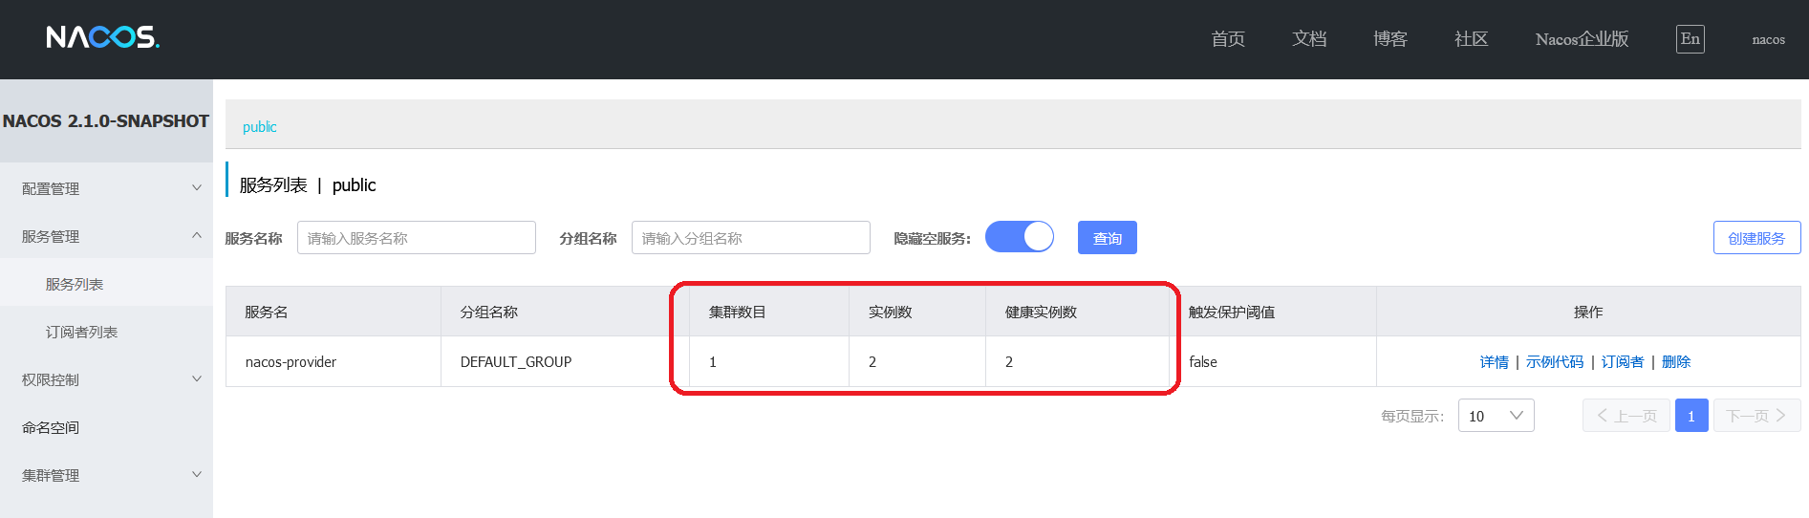The image size is (1809, 518).
Task: Focus the 服务名称 input field
Action: coord(417,238)
